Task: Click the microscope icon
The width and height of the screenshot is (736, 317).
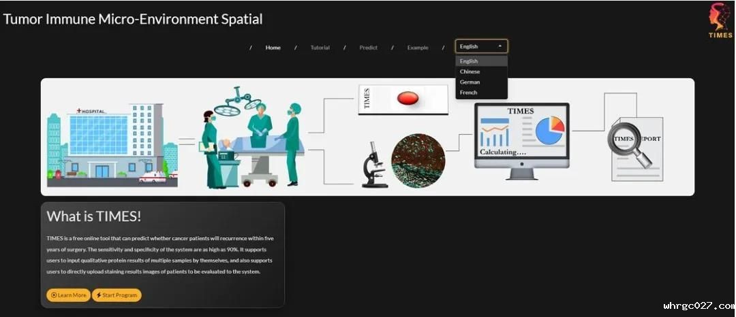Action: pyautogui.click(x=375, y=165)
